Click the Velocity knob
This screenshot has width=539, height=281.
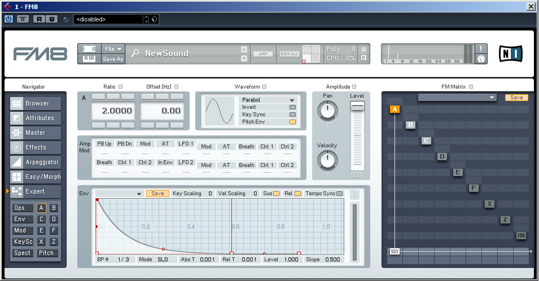tap(327, 160)
